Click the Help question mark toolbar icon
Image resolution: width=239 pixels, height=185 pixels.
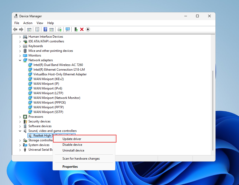point(45,30)
